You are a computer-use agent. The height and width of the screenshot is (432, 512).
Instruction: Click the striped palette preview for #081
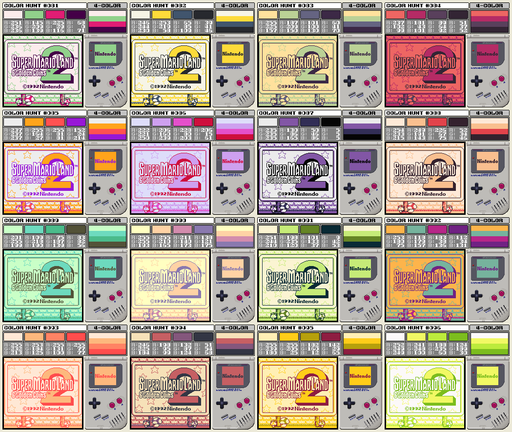[107, 21]
